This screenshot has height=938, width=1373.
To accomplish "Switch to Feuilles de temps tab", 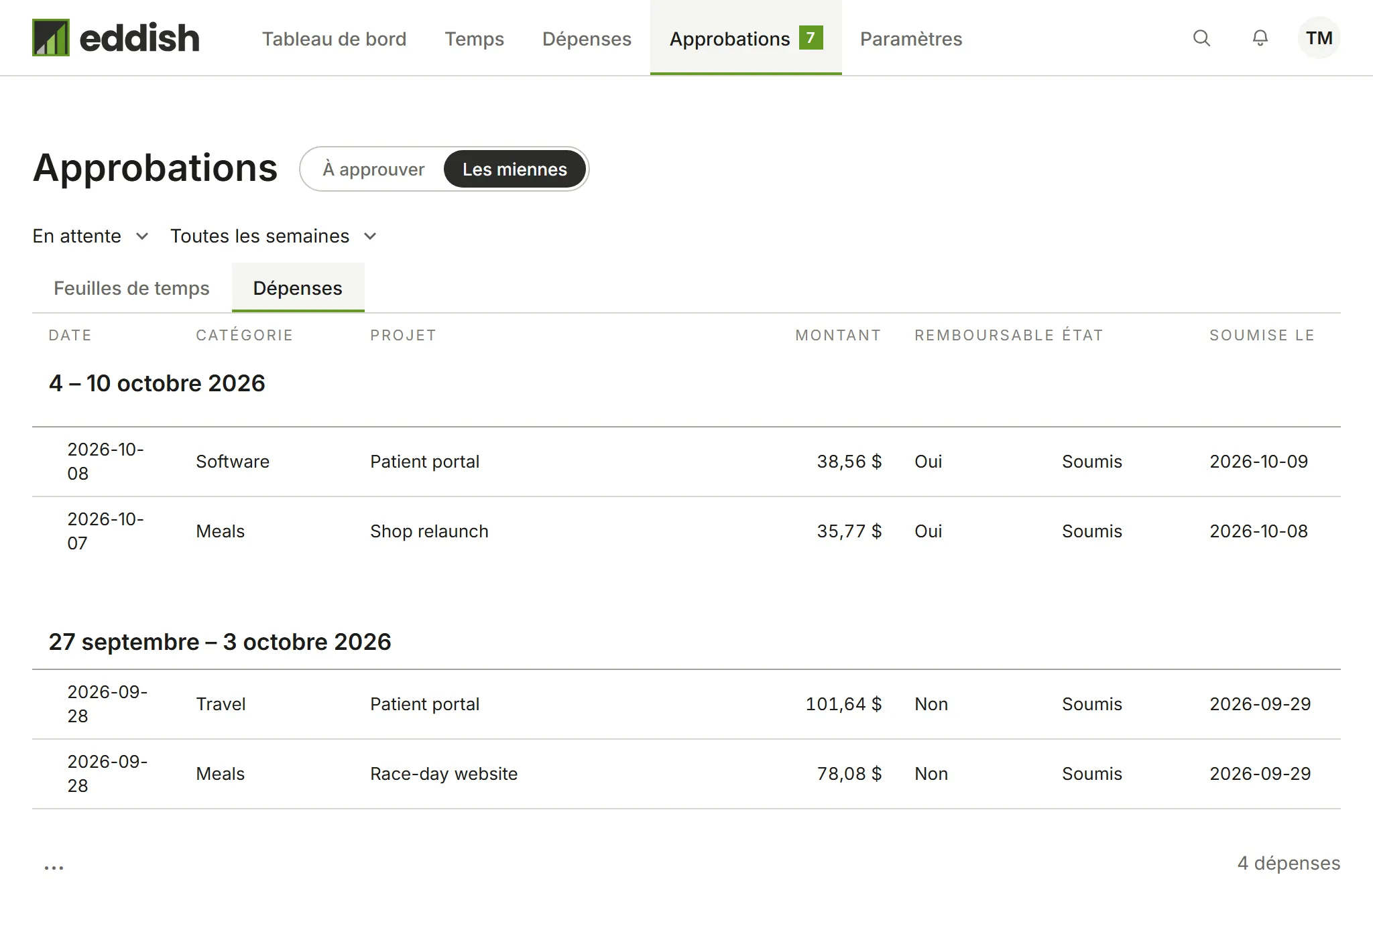I will pos(131,288).
